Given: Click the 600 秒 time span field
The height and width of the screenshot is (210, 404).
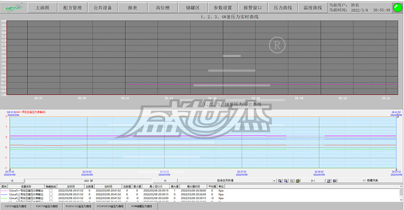Looking at the screenshot, I should 88,181.
